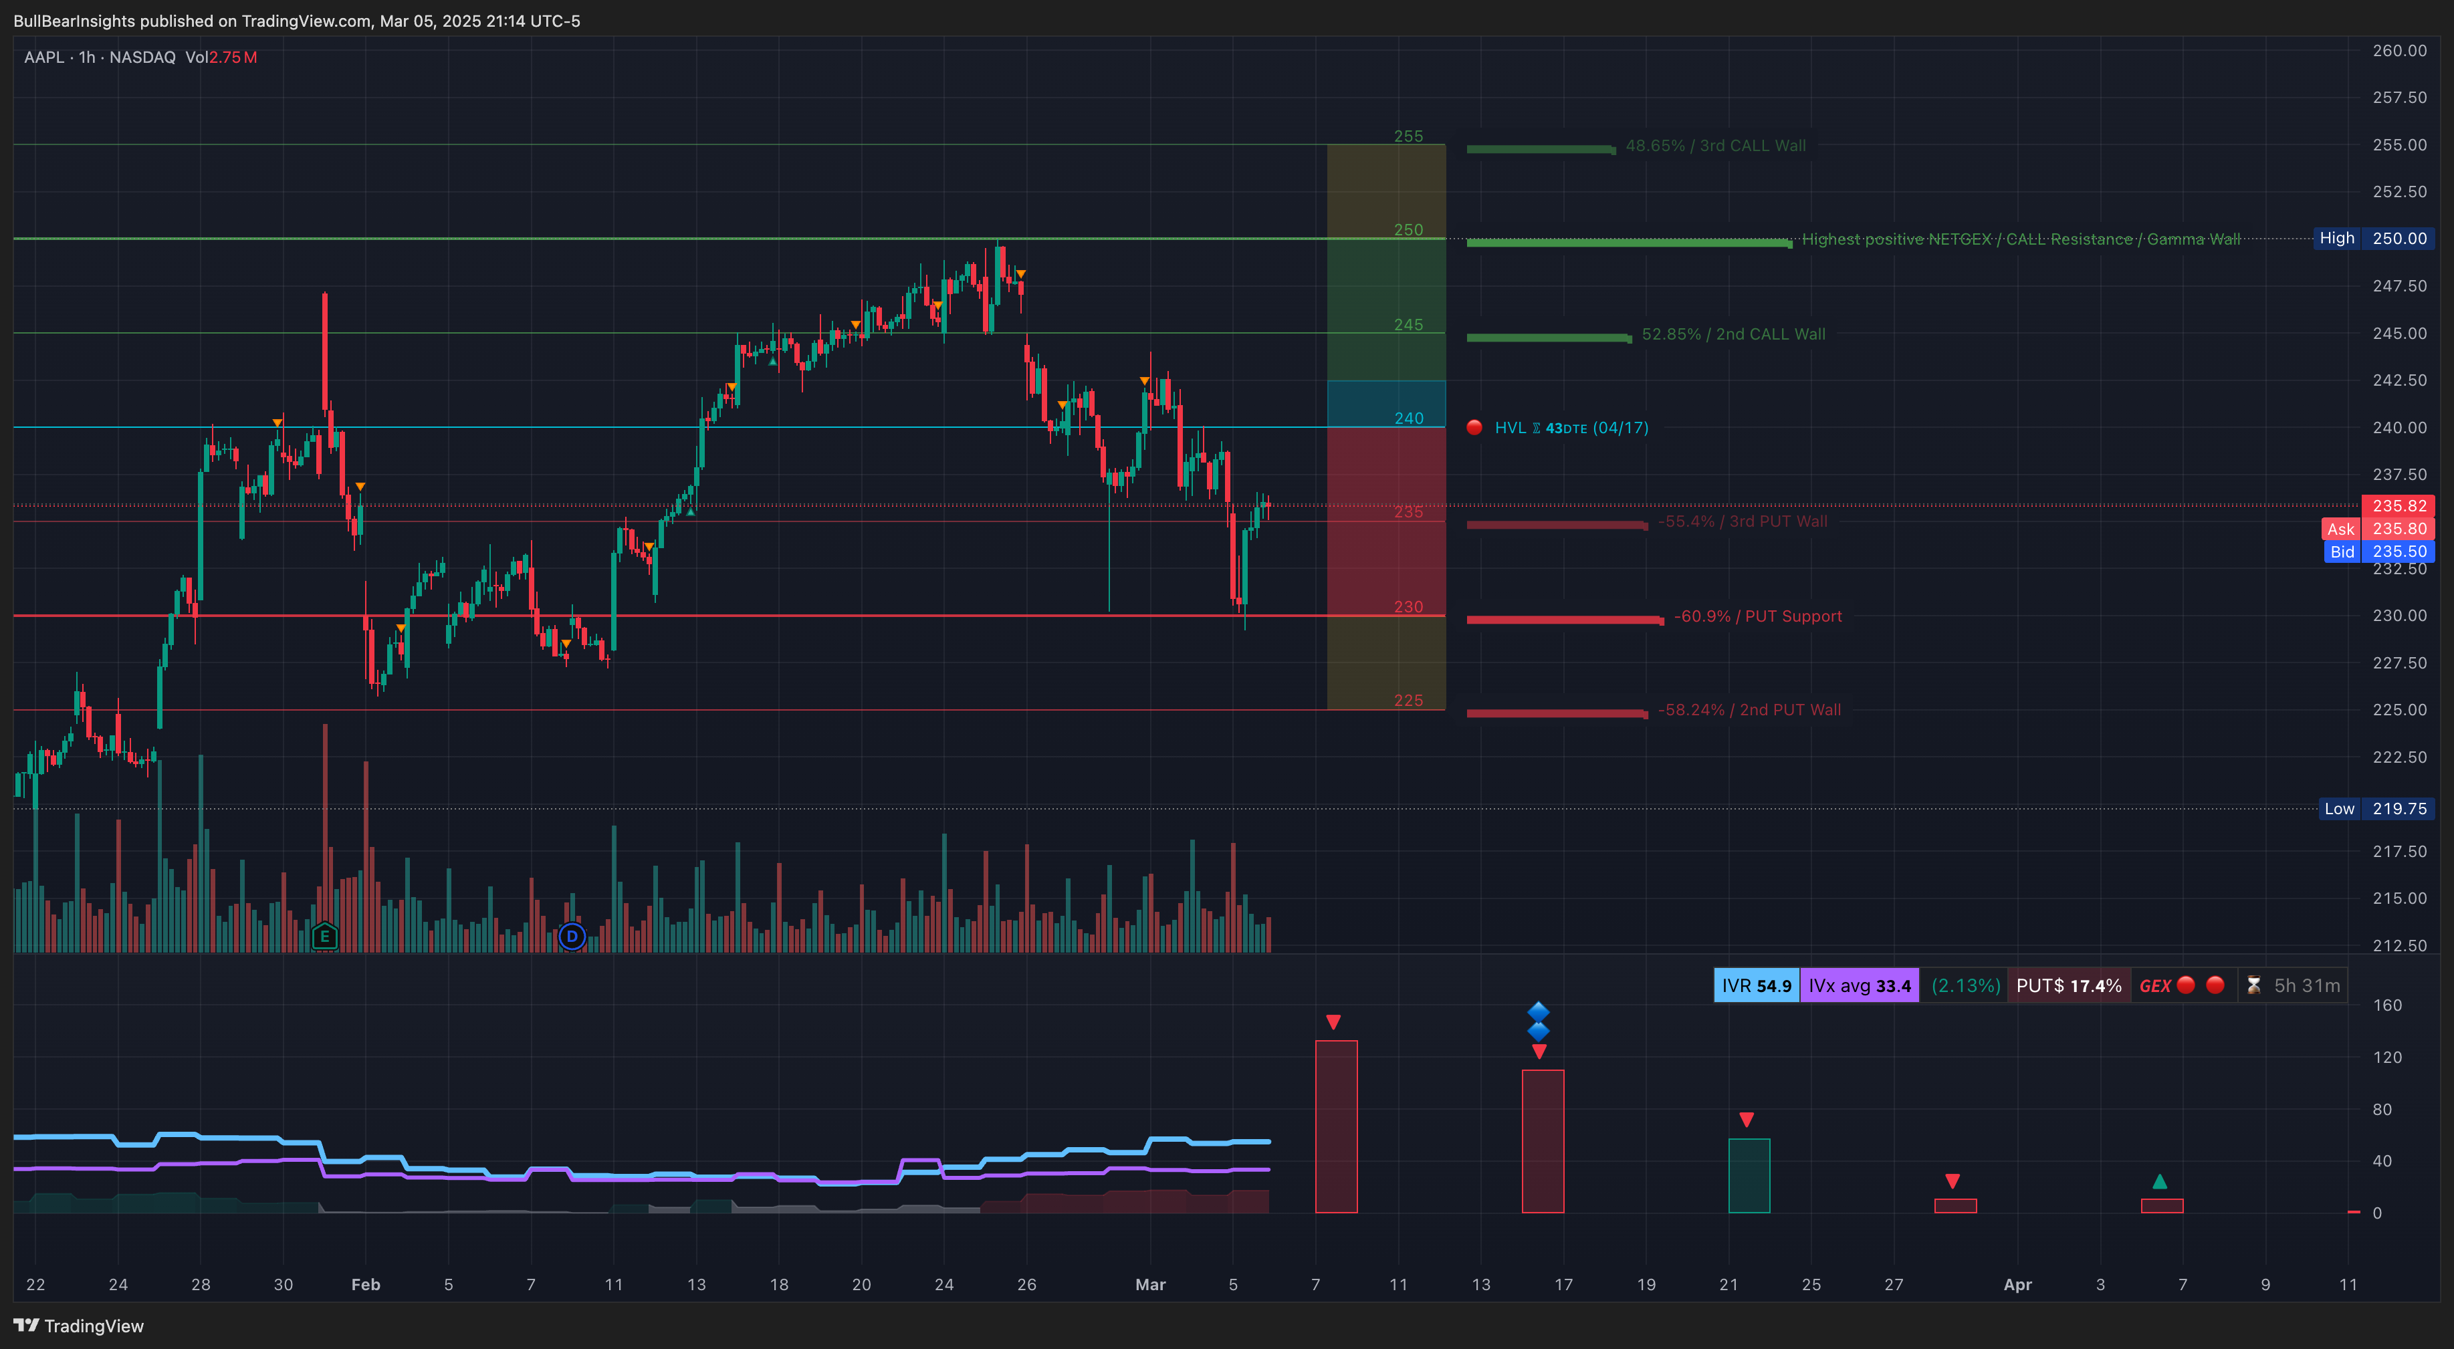Click 160 on the lower indicator scale
This screenshot has width=2454, height=1349.
(x=2387, y=1005)
